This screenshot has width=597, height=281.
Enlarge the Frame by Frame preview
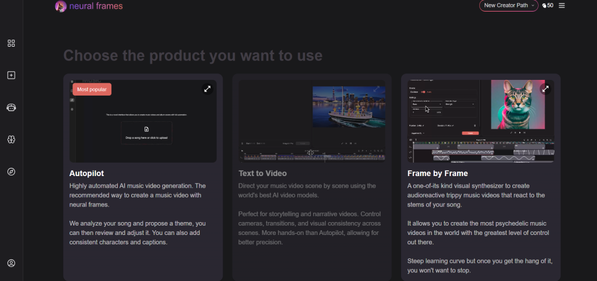pyautogui.click(x=545, y=89)
